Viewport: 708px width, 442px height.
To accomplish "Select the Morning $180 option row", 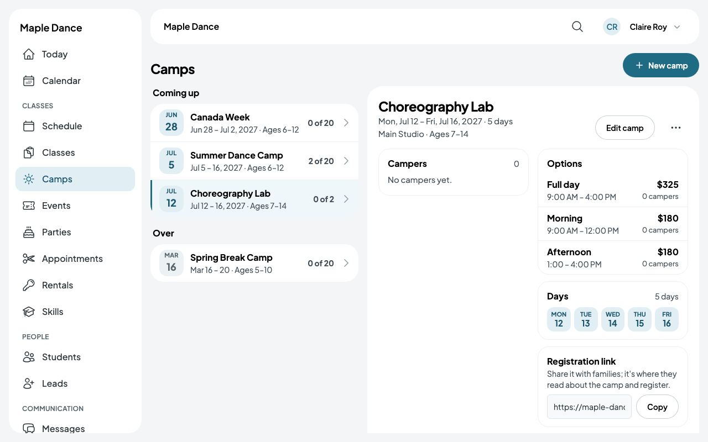I will (x=613, y=224).
